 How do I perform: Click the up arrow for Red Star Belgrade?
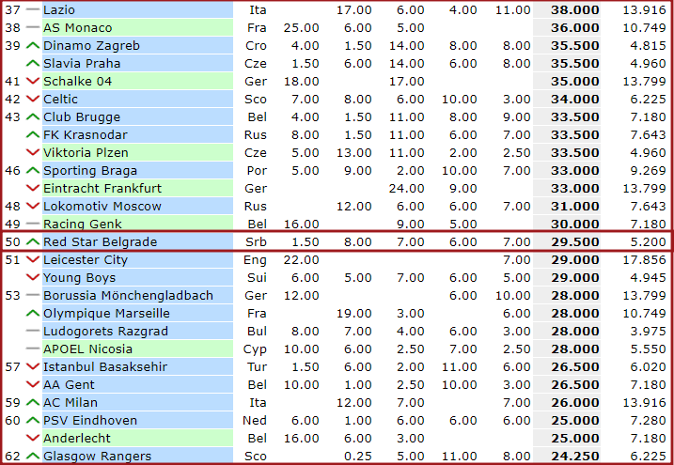tap(33, 241)
